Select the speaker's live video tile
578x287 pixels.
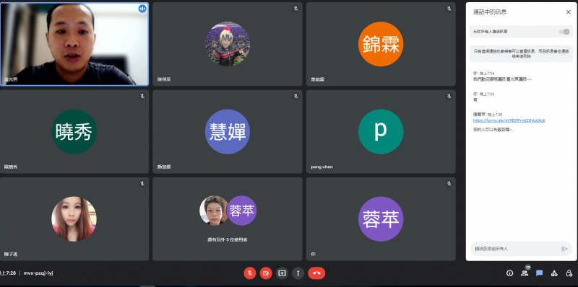pos(74,44)
